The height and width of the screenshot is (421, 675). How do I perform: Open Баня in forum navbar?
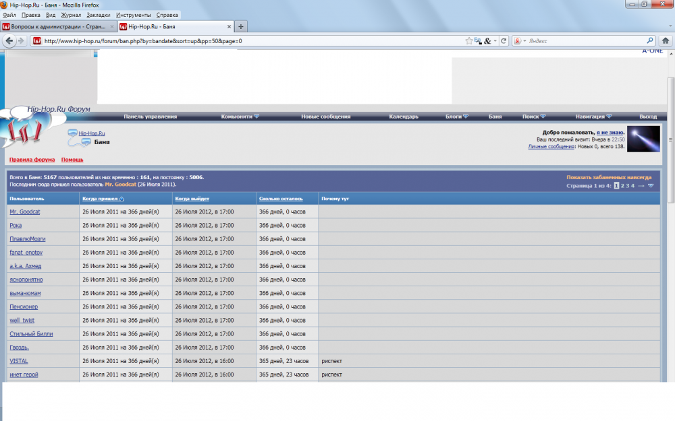[495, 117]
